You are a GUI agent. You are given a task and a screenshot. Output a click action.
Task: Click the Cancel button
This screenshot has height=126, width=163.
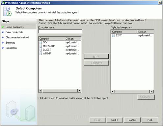tap(132, 120)
